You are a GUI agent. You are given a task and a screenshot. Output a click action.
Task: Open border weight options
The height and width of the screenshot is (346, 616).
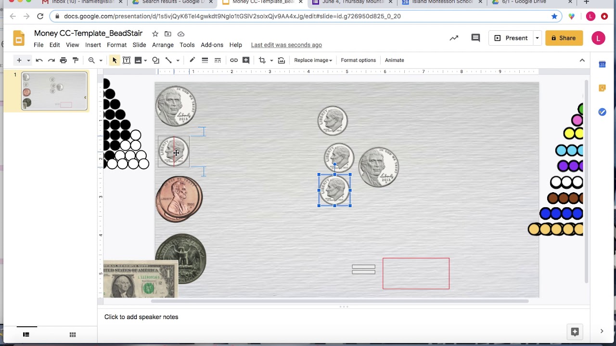pyautogui.click(x=205, y=60)
